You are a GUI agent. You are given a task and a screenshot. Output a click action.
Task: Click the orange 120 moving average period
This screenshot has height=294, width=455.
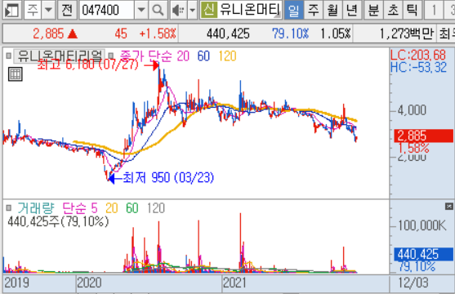227,56
